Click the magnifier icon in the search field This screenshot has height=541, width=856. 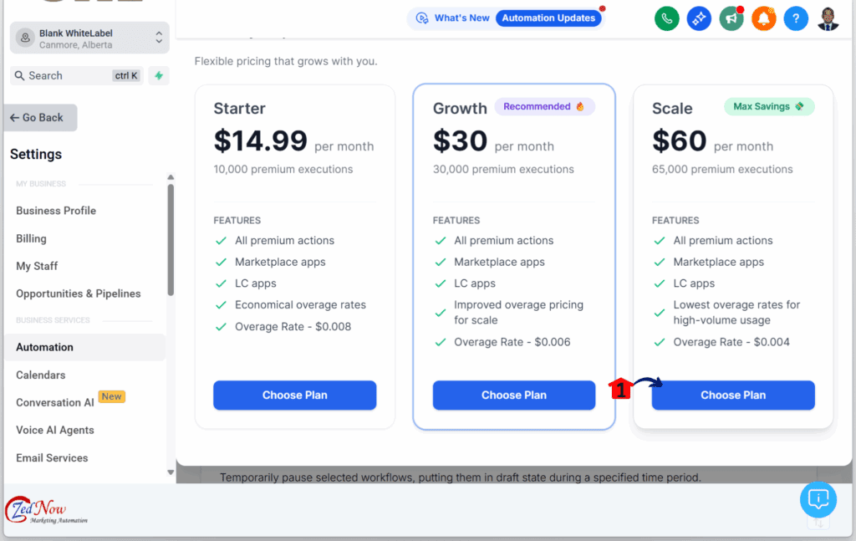[18, 75]
